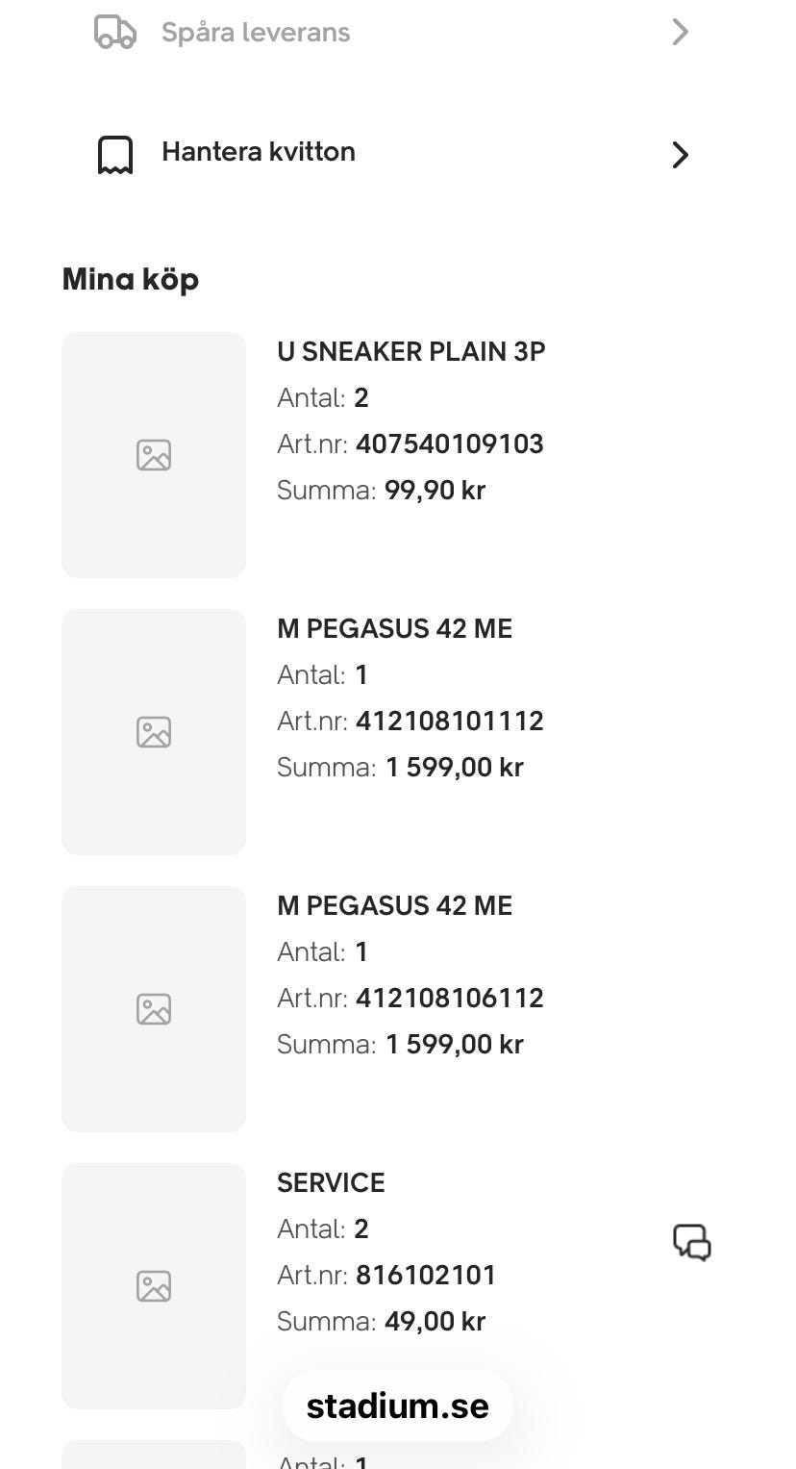The image size is (796, 1469).
Task: Open U SNEAKER PLAIN 3P product title
Action: point(411,351)
